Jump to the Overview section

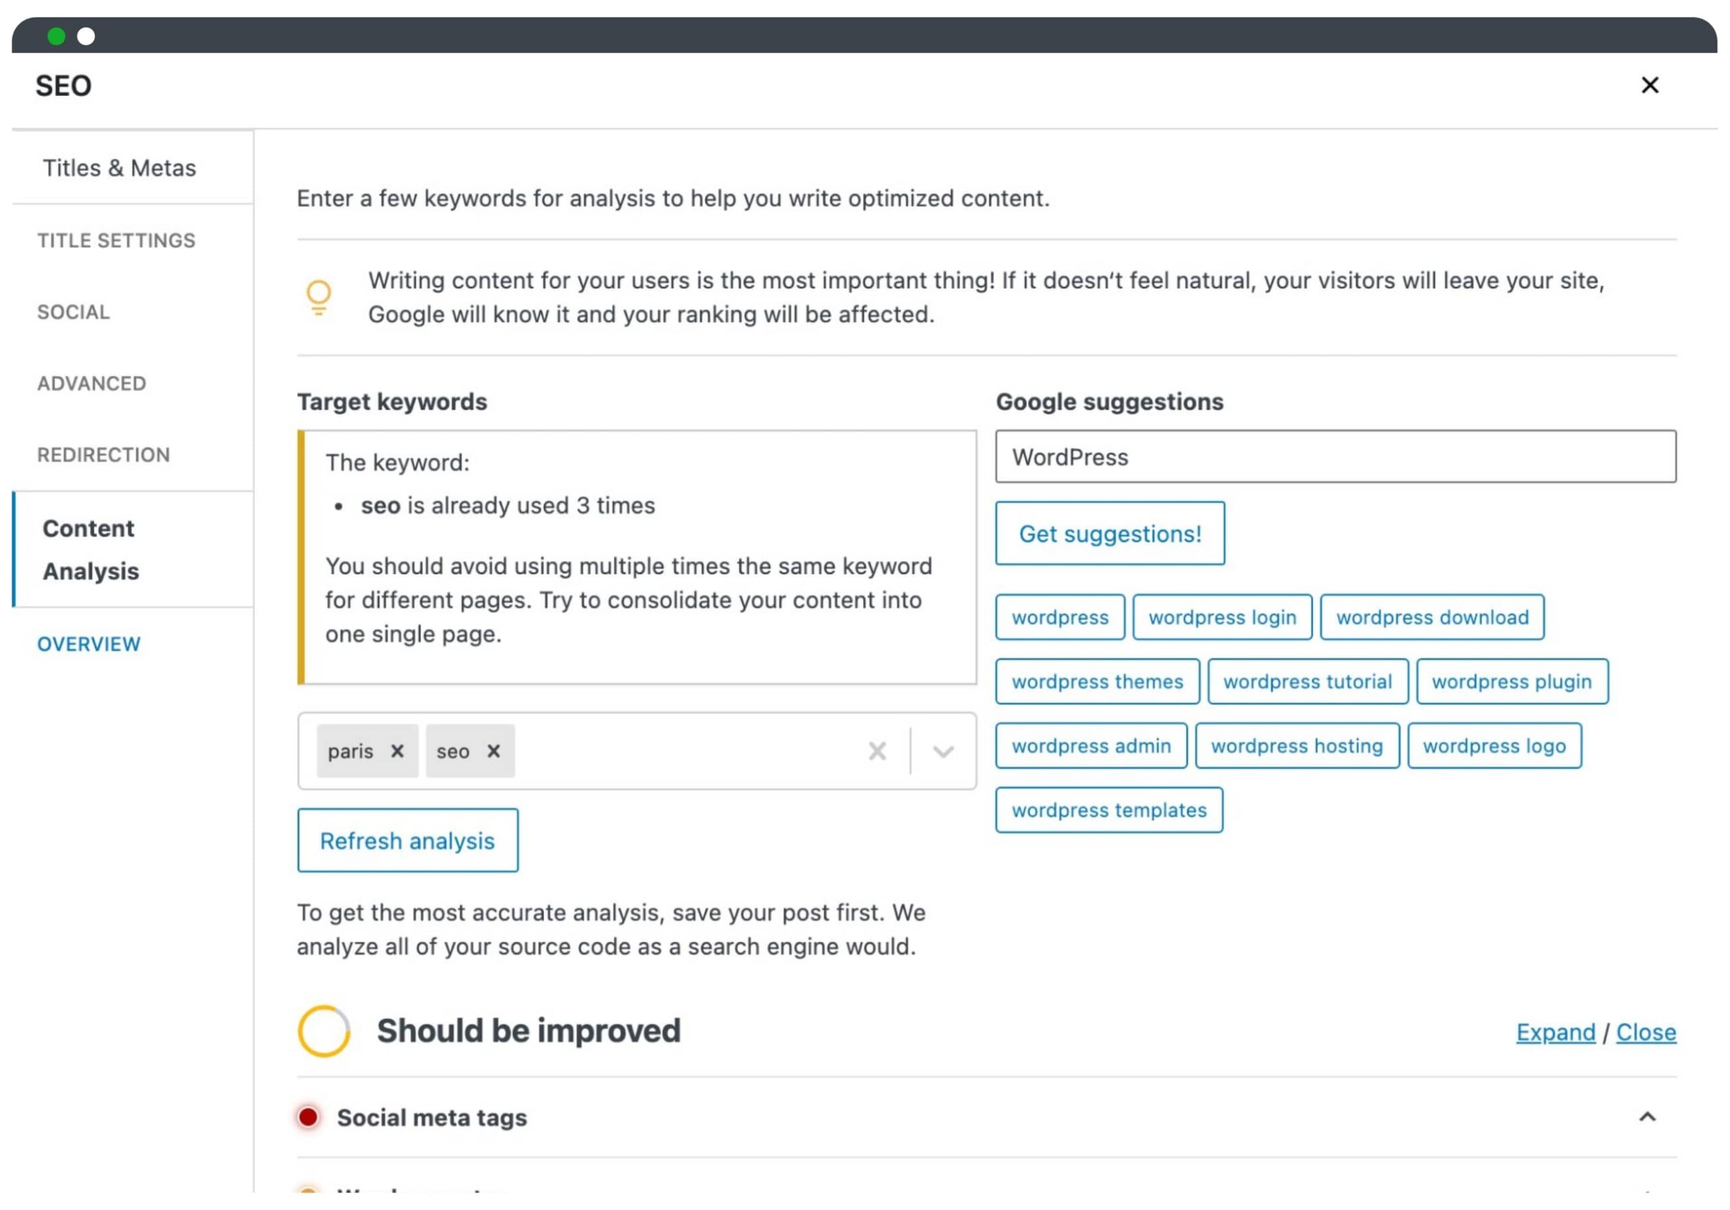pyautogui.click(x=89, y=644)
